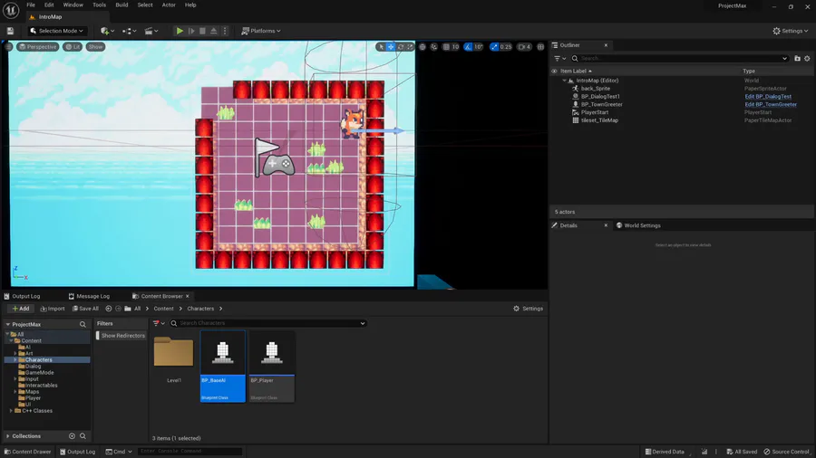The image size is (816, 458).
Task: Open the Blueprints toolbar dropdown
Action: (x=129, y=31)
